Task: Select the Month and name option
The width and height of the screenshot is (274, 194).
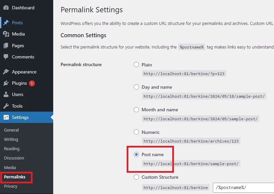Action: coord(136,109)
